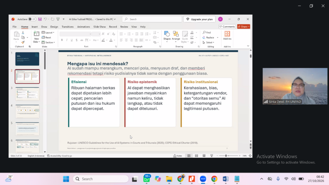This screenshot has width=329, height=185.
Task: Open the Slide Show tab
Action: (x=100, y=27)
